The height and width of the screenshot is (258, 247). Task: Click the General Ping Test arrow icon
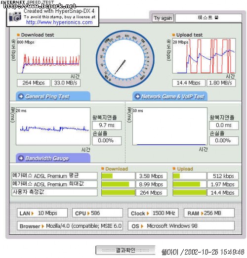tap(21, 96)
